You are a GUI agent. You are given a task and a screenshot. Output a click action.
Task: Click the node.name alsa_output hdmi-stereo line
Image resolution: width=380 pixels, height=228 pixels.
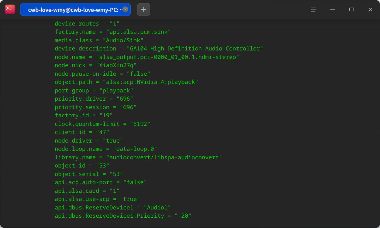point(147,57)
